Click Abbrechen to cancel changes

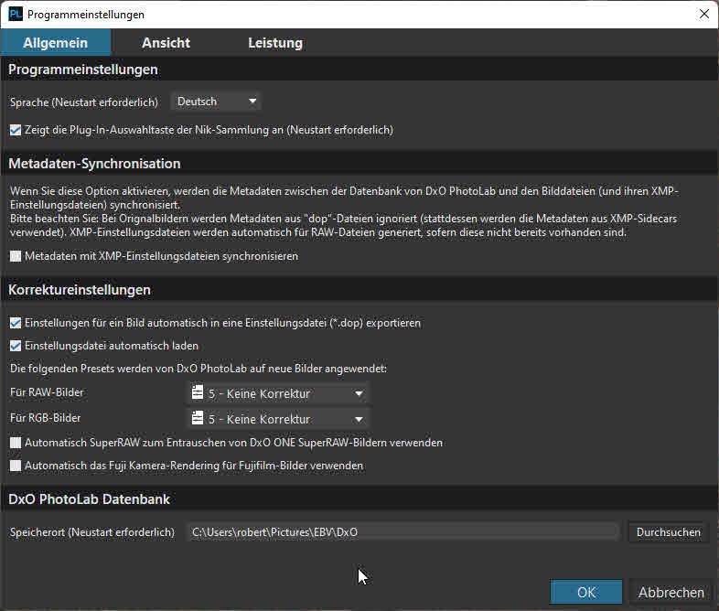pos(671,592)
